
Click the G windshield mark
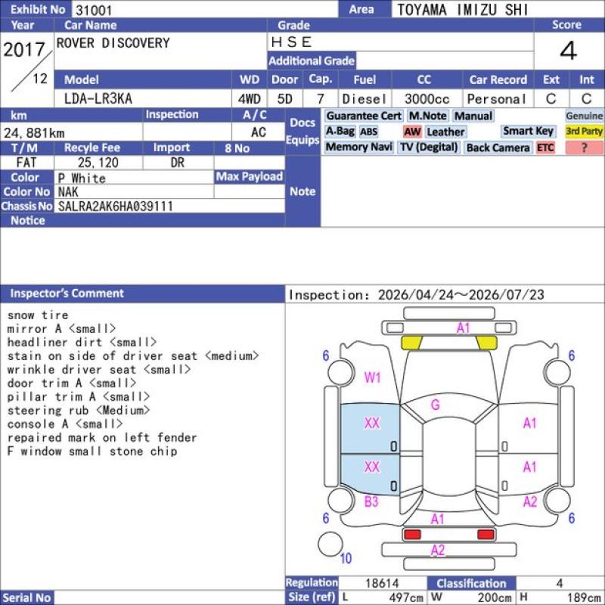point(436,405)
